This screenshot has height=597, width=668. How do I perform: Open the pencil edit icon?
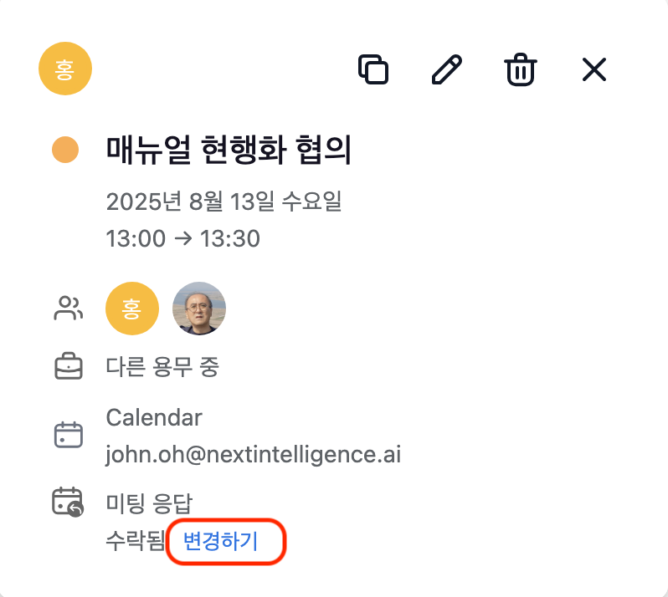(447, 69)
